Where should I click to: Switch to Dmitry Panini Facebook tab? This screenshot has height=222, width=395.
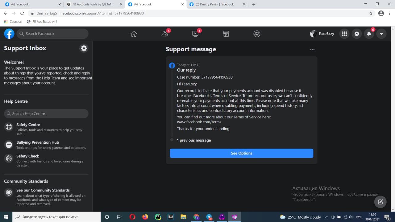pyautogui.click(x=218, y=4)
